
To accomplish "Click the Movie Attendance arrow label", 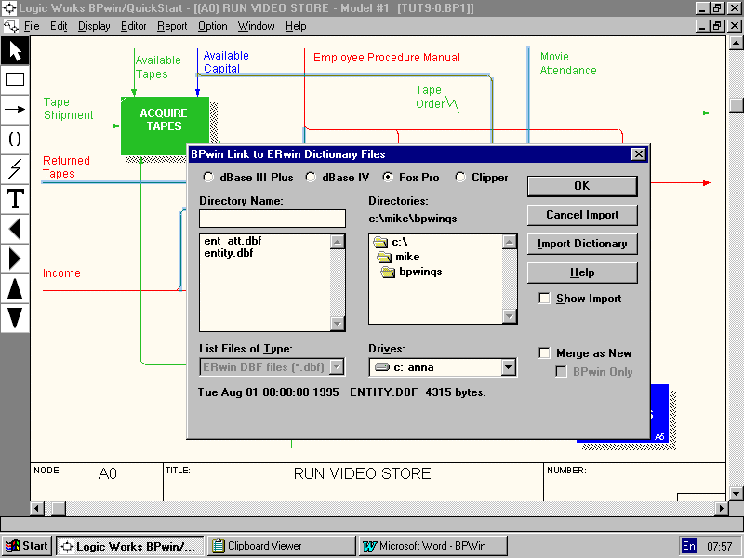I will tap(568, 63).
